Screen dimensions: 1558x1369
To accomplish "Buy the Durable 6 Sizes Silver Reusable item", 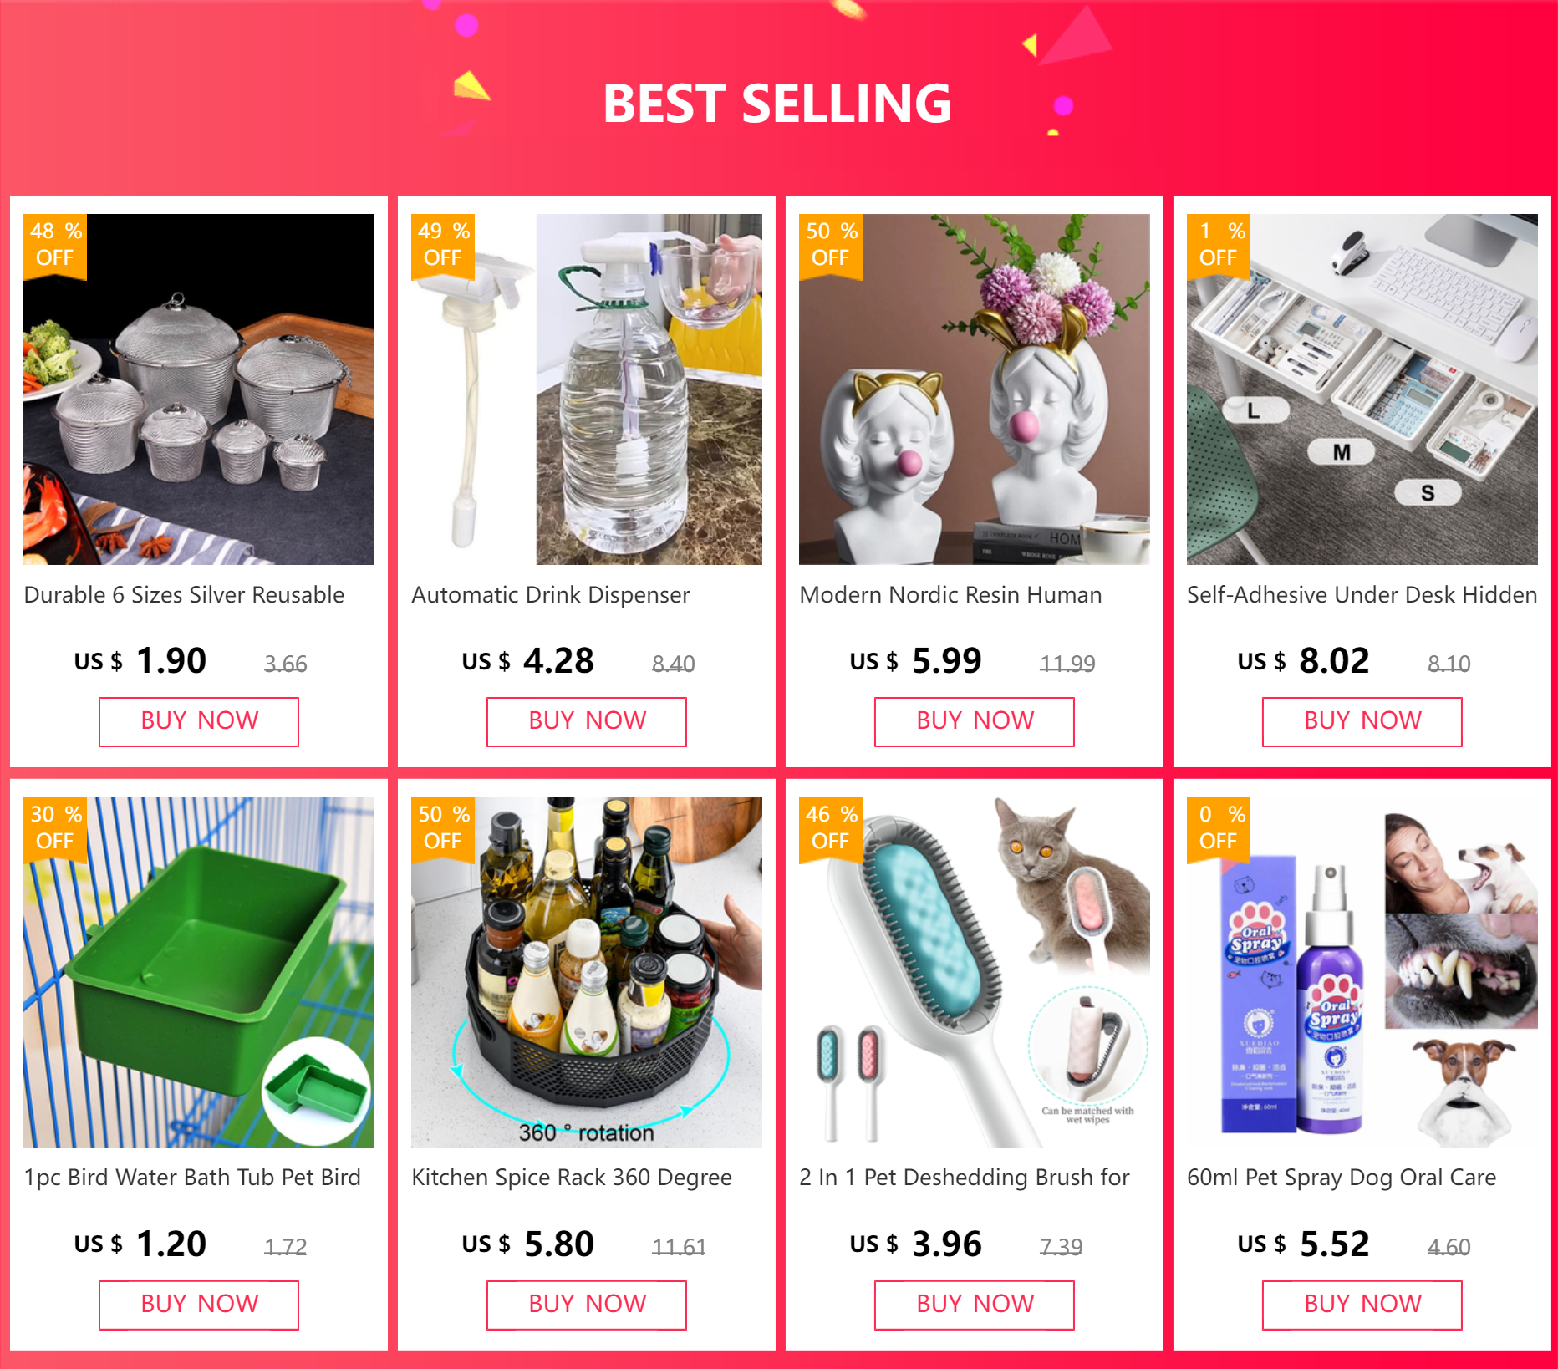I will point(199,721).
